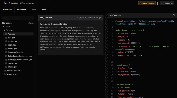Open the chat tab
Screen dimensions: 177x98
44,10
